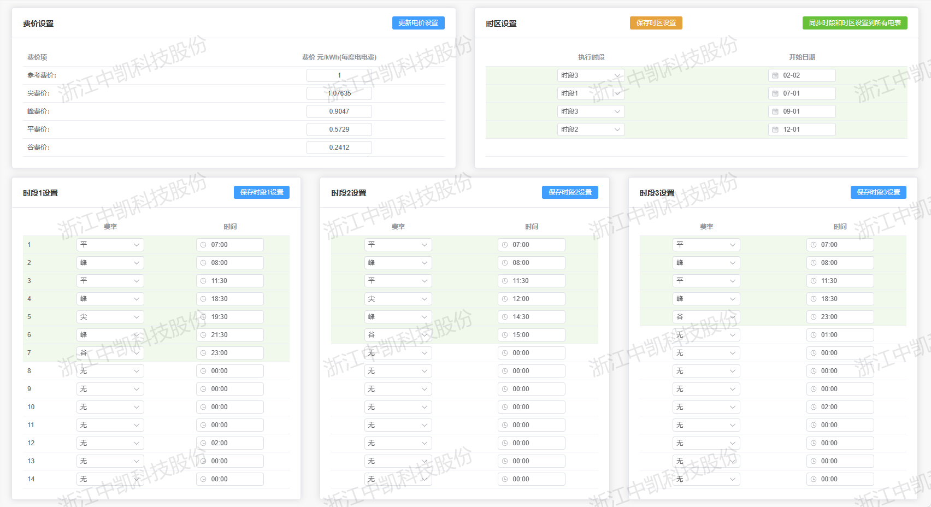Click the clock icon next to 19:30

tap(203, 317)
